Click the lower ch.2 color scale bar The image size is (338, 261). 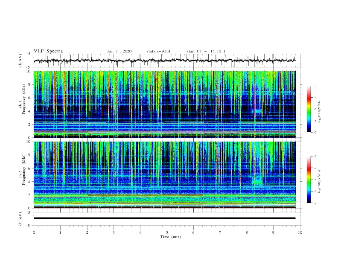[x=309, y=180]
